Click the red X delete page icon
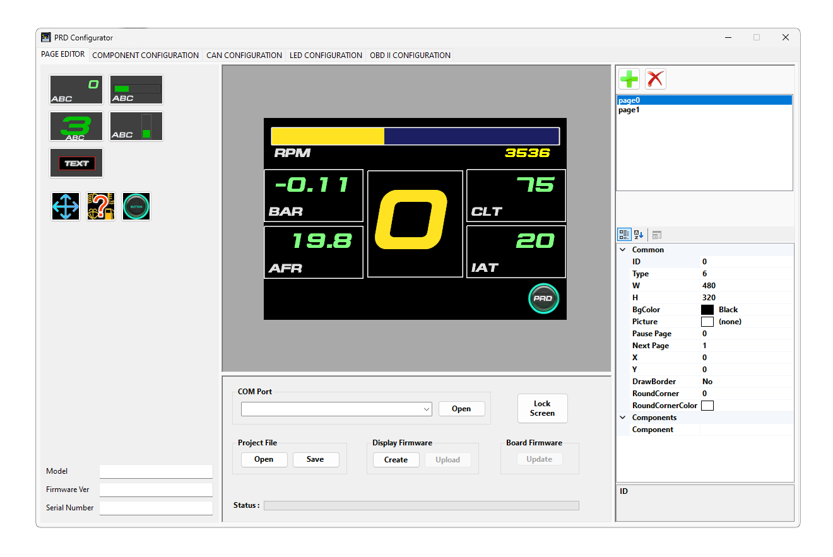This screenshot has height=557, width=833. (656, 79)
